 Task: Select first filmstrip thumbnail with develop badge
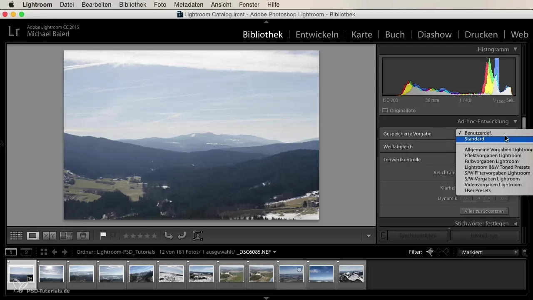click(x=22, y=274)
